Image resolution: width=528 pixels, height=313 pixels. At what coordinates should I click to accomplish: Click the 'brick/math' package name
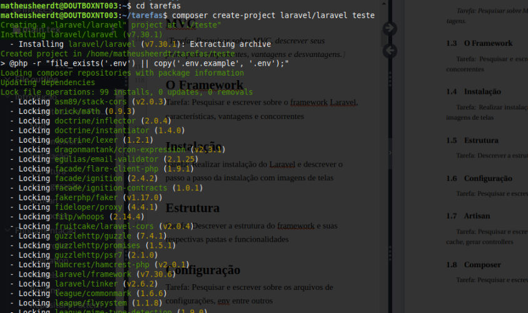pos(77,111)
